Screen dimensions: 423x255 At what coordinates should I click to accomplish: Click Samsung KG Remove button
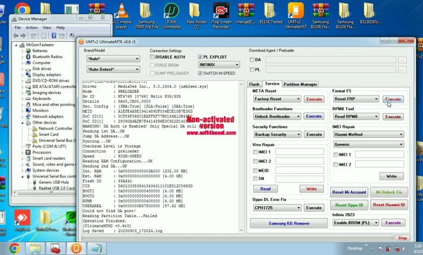pos(289,224)
